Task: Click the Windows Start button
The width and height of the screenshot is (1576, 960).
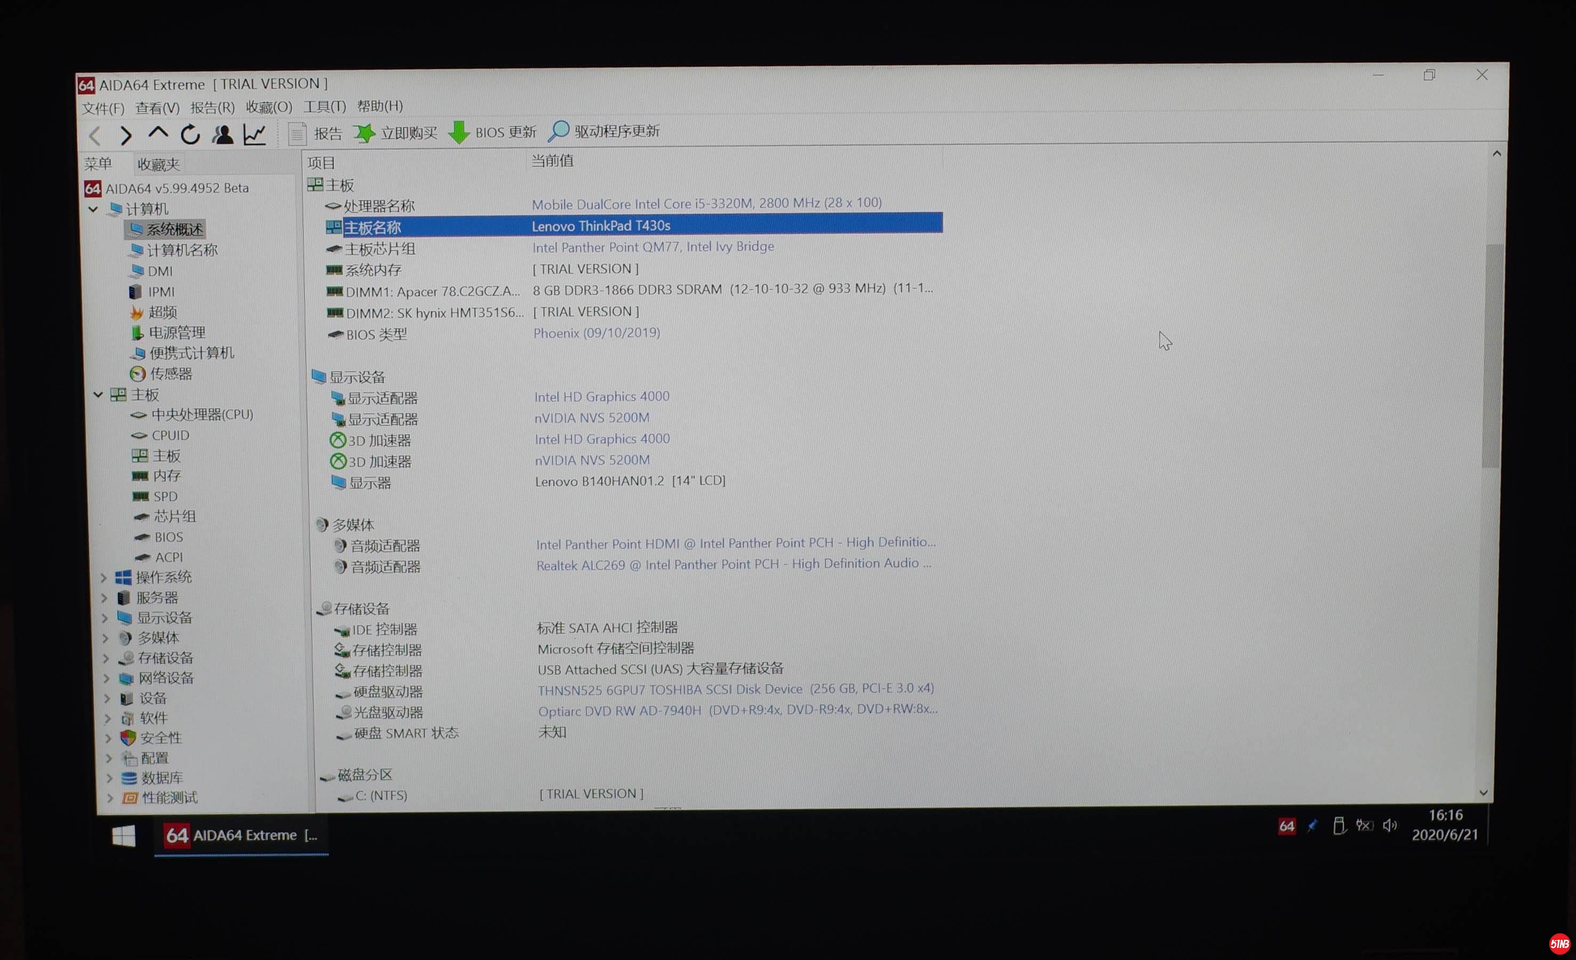Action: (x=123, y=835)
